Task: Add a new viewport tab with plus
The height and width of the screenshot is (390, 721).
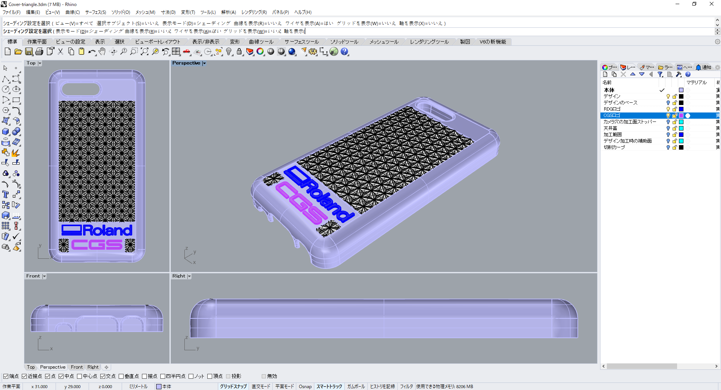Action: click(106, 367)
